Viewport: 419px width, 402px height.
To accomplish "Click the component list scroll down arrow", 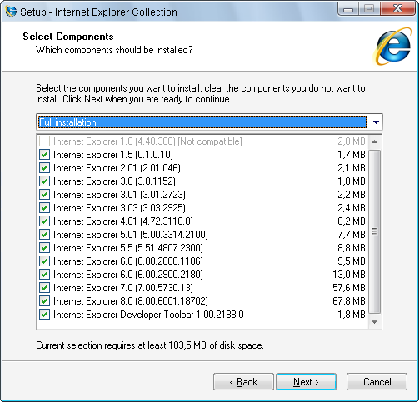I will point(374,322).
